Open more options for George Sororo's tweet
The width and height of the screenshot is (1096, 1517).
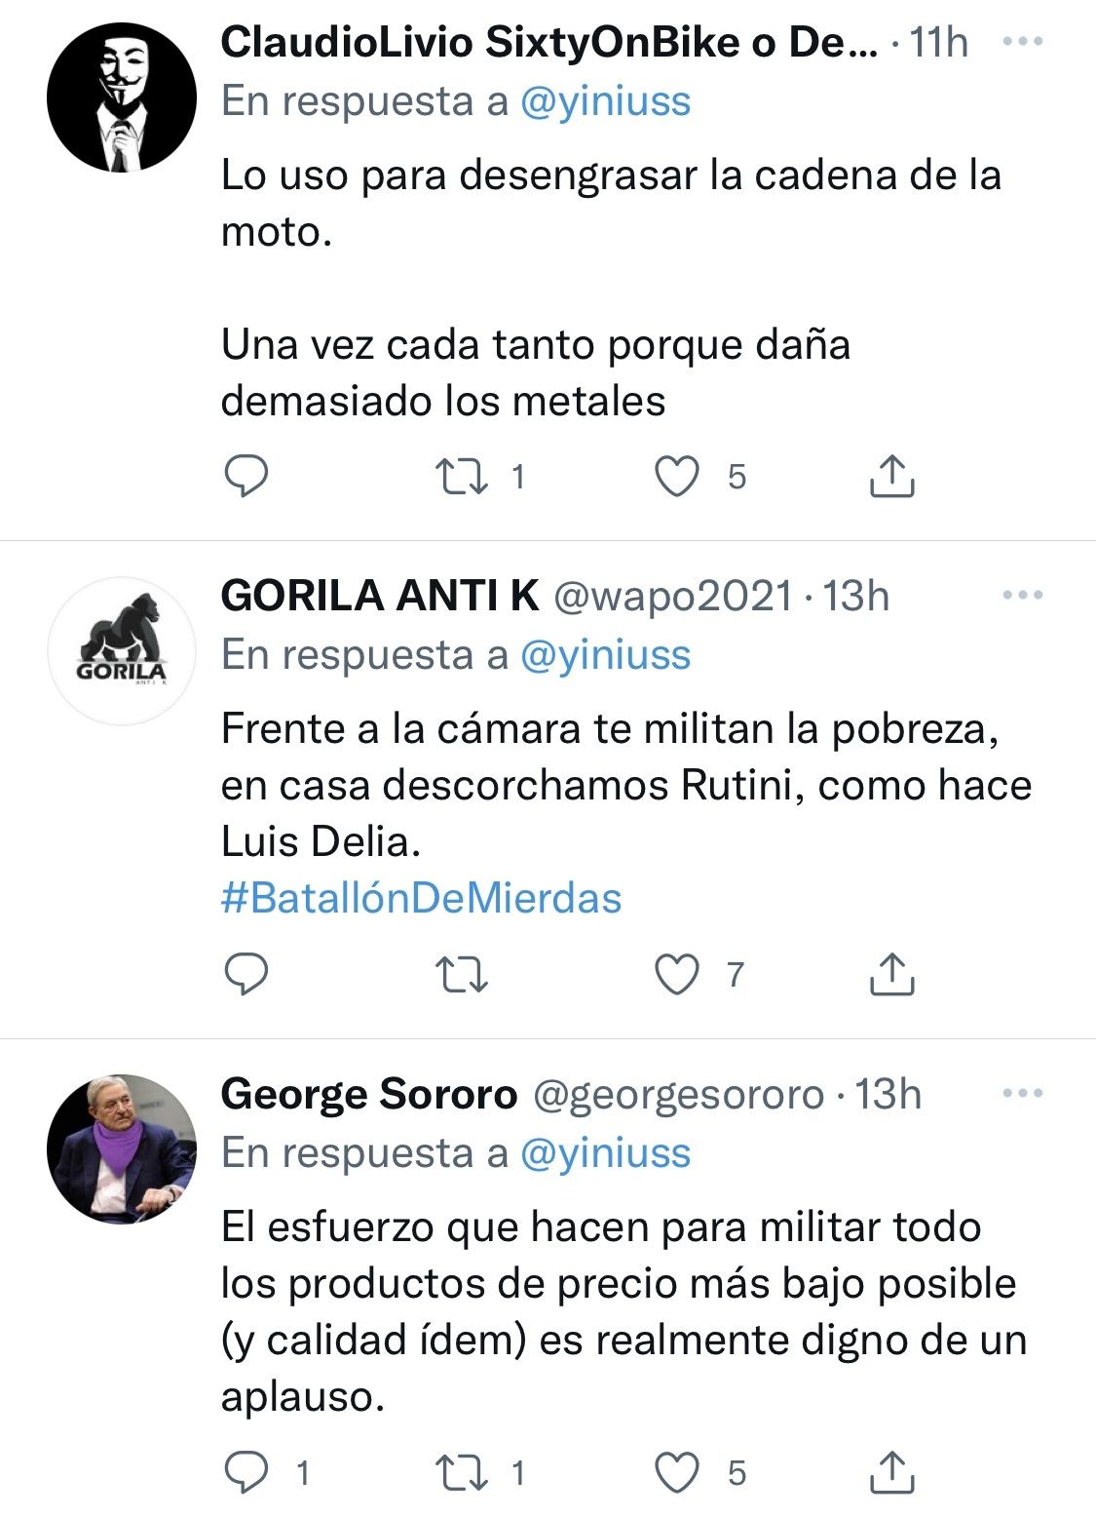[x=1022, y=1094]
